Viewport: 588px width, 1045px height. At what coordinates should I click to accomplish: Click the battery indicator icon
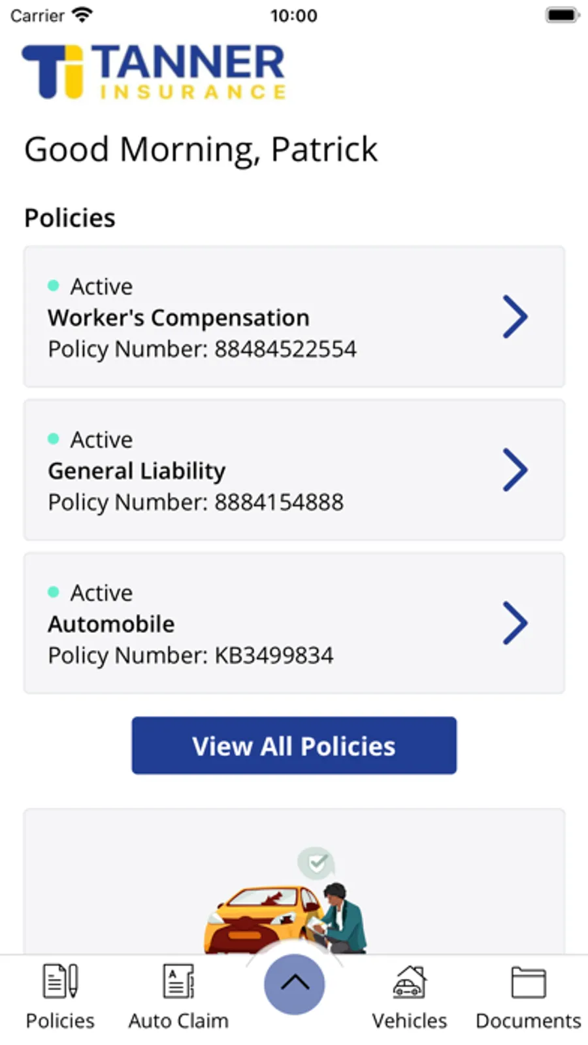click(563, 15)
